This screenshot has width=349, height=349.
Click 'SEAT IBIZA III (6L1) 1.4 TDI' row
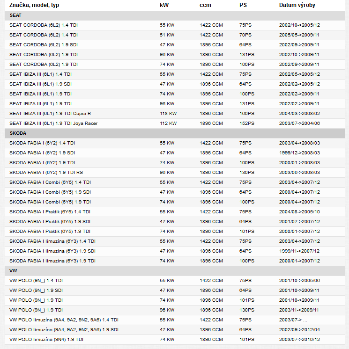point(174,74)
